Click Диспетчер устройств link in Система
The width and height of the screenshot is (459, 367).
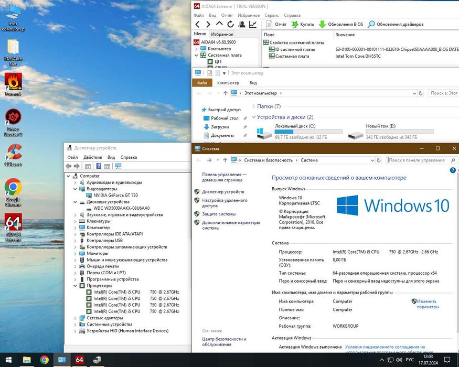(223, 192)
